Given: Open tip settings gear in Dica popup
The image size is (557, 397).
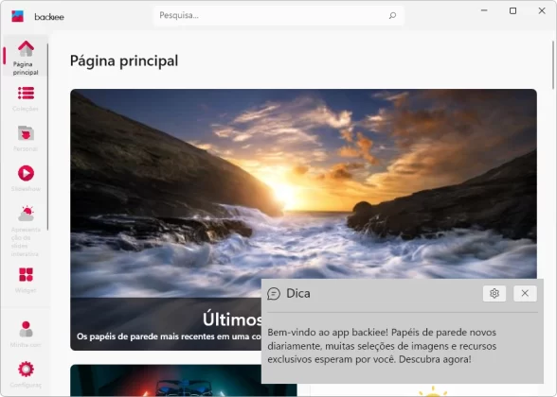Looking at the screenshot, I should click(x=494, y=293).
